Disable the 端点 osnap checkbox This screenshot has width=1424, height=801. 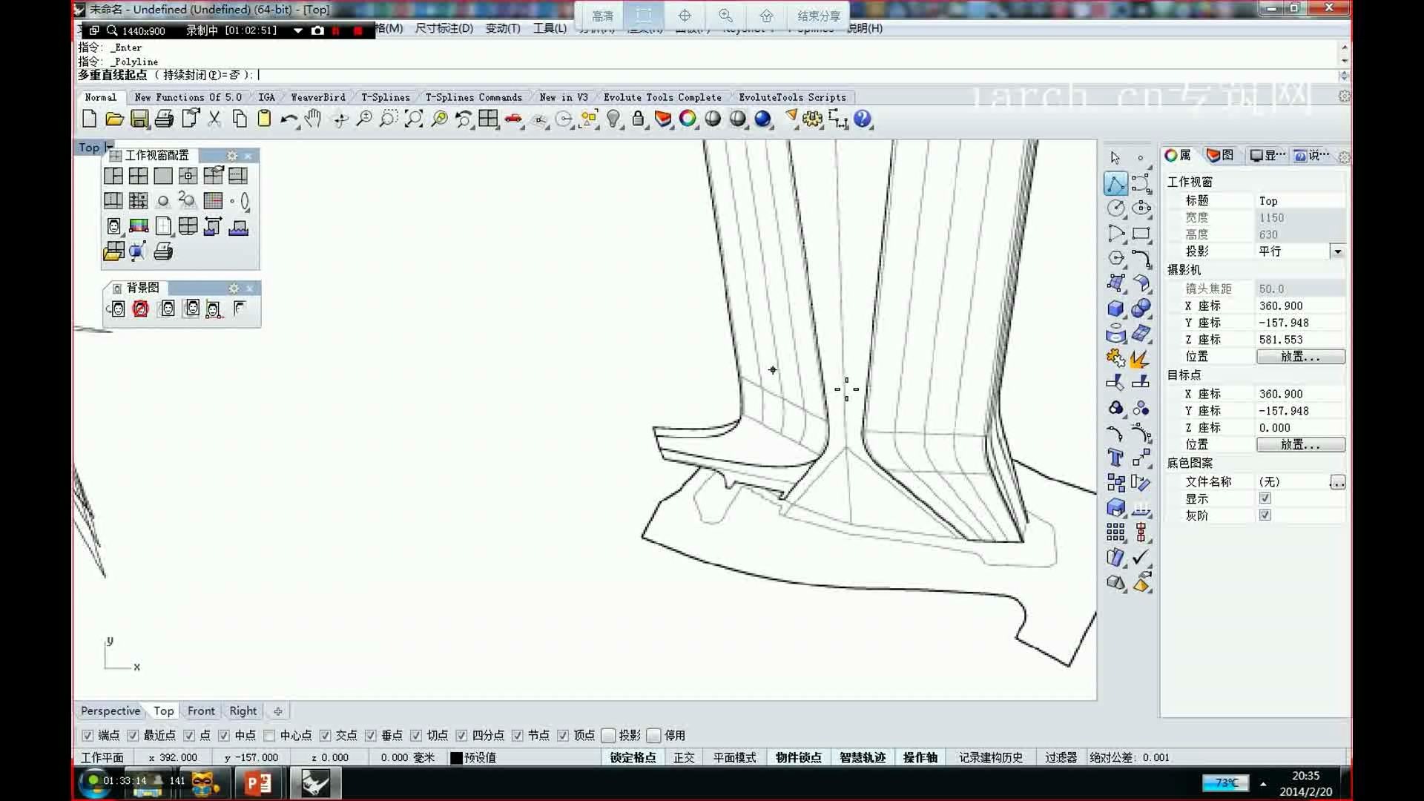coord(88,735)
